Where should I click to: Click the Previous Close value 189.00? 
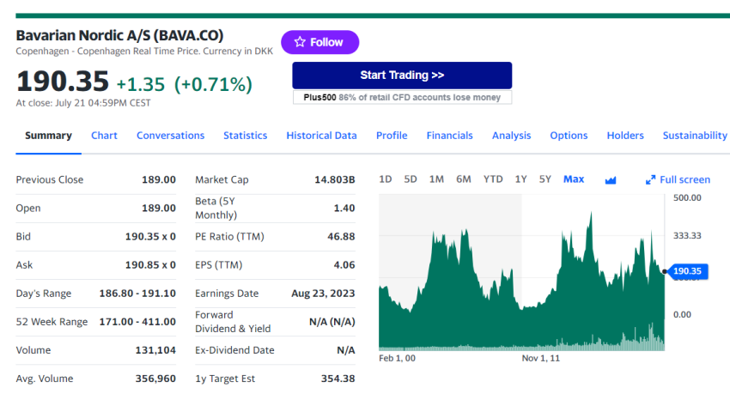(159, 179)
